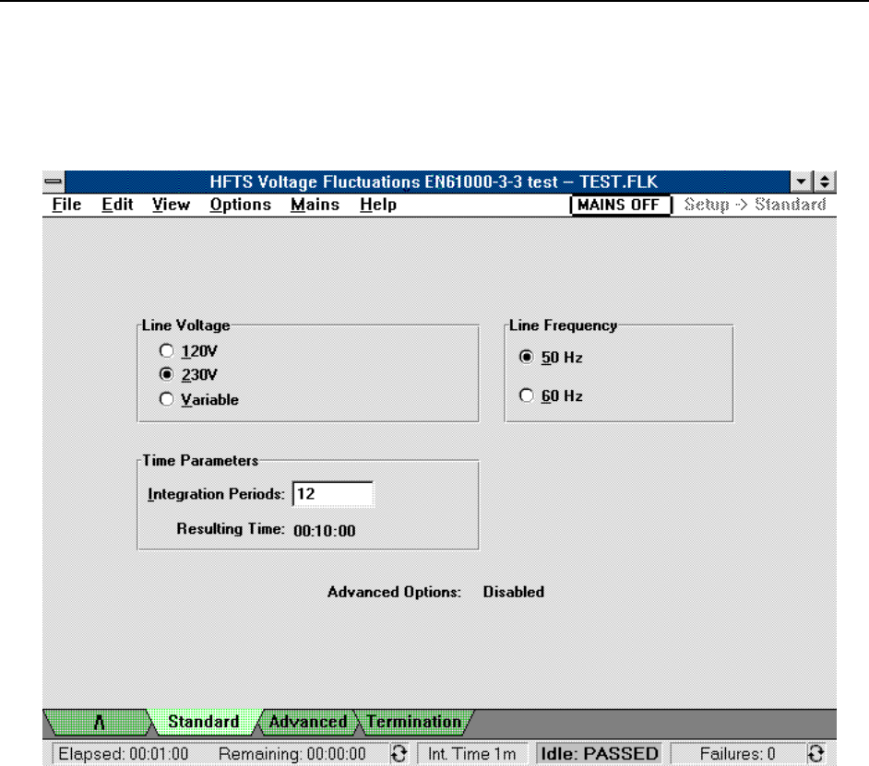Open the Mains menu
The height and width of the screenshot is (766, 869).
315,205
